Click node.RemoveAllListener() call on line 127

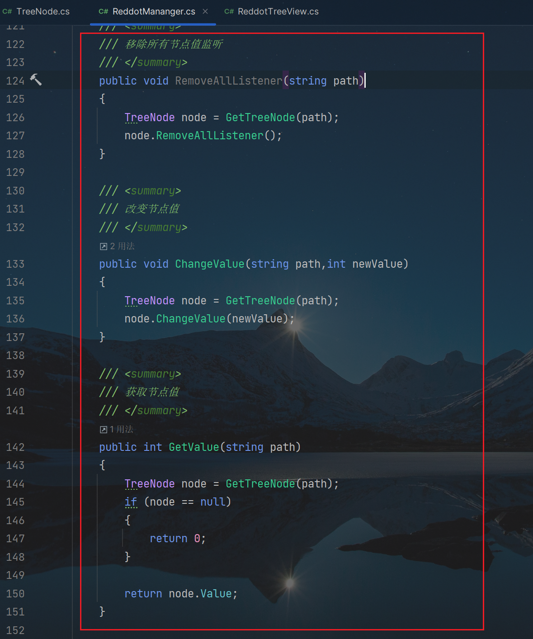click(203, 135)
